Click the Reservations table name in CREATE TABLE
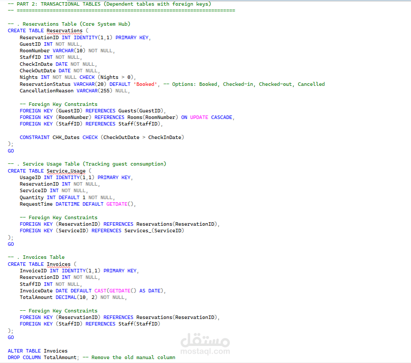The image size is (411, 363). [x=65, y=31]
